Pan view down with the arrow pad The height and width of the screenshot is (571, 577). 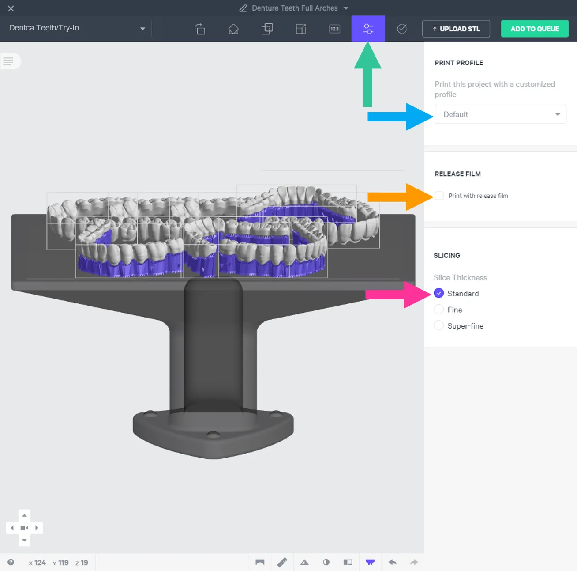pyautogui.click(x=24, y=540)
